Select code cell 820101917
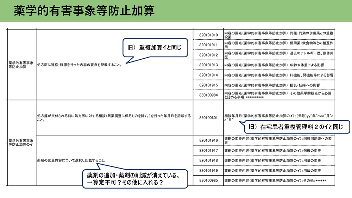Viewport: 352px width, 198px height. 208,151
